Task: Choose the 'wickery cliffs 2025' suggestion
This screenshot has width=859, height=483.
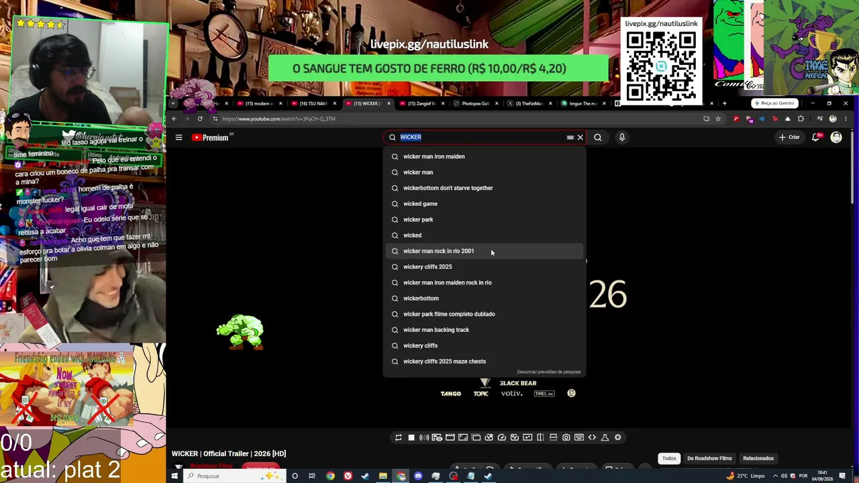Action: tap(484, 267)
